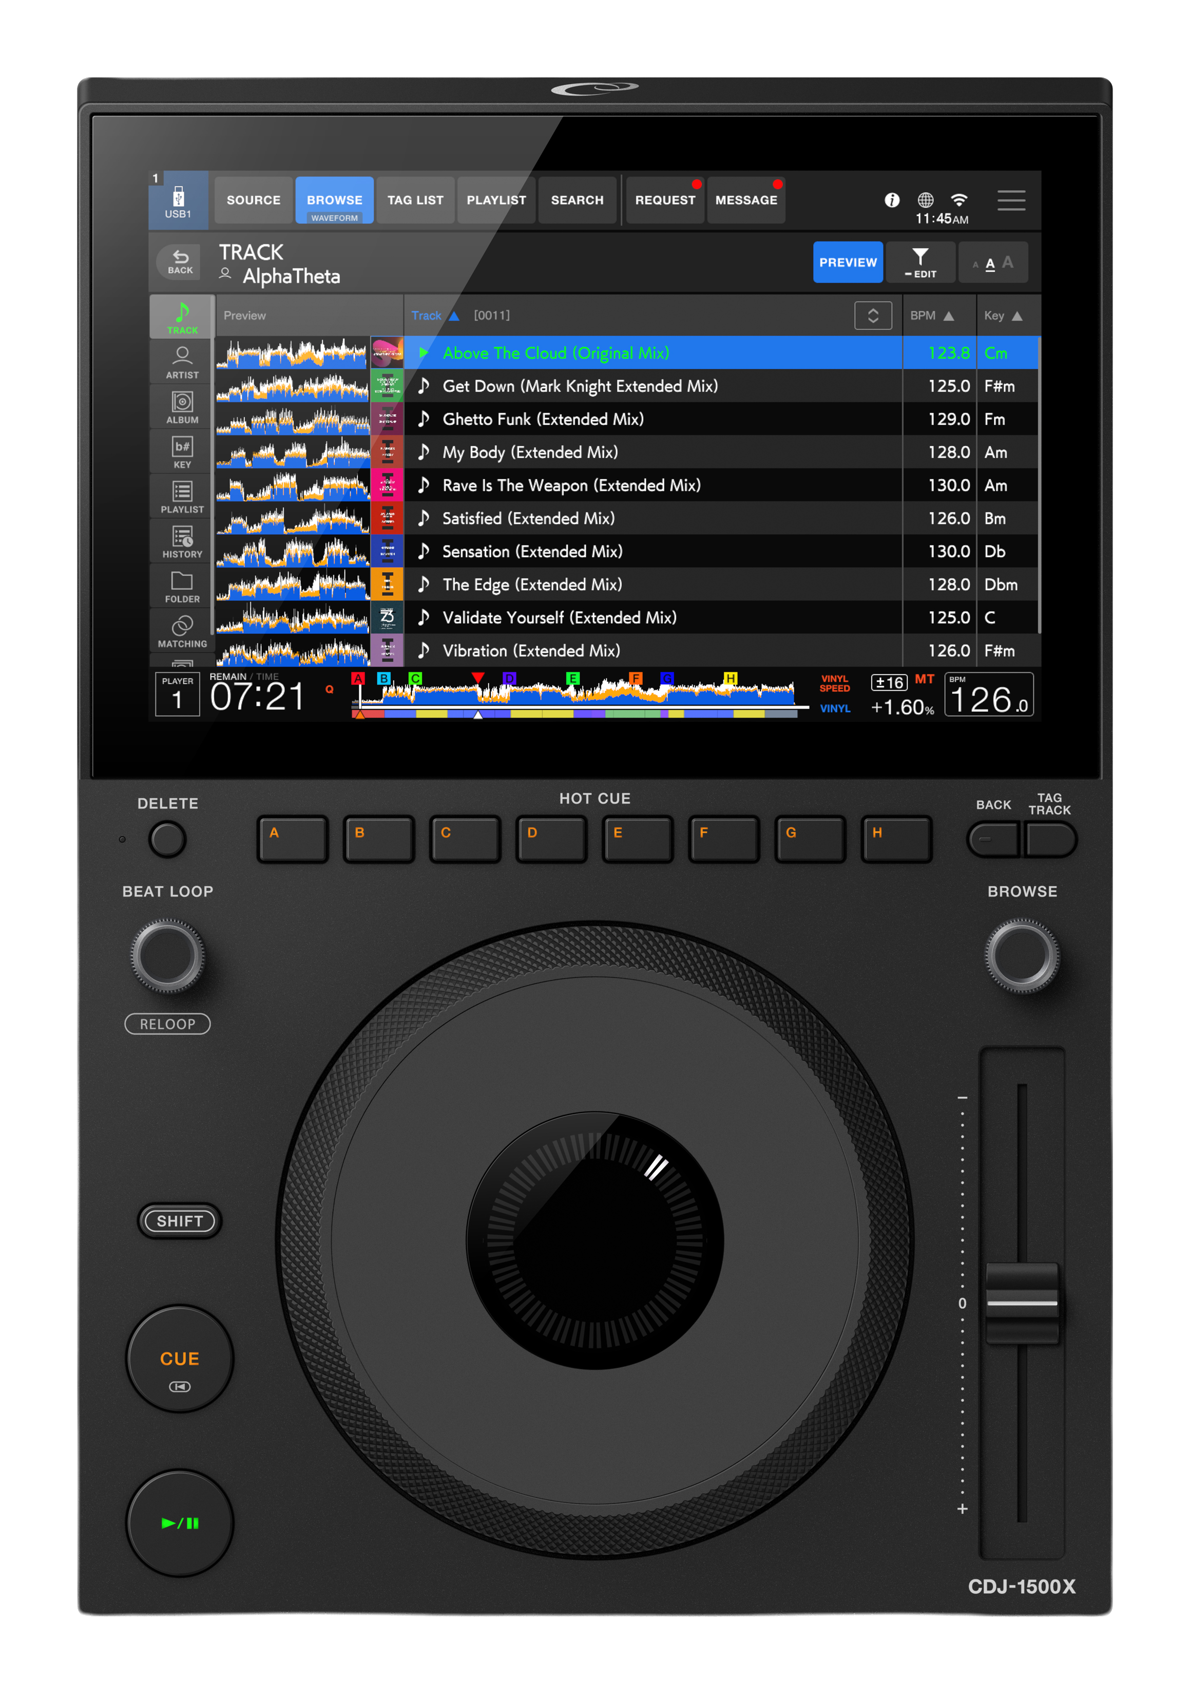Click artwork thumbnail for Above The Cloud
The height and width of the screenshot is (1695, 1190).
387,353
